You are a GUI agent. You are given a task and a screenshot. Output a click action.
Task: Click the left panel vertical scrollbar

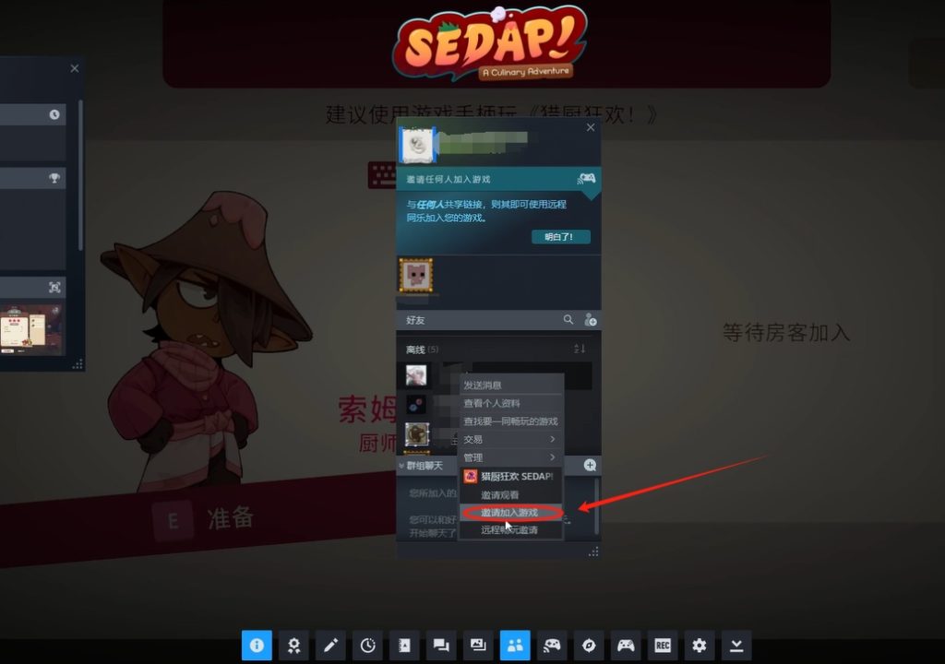tap(80, 174)
